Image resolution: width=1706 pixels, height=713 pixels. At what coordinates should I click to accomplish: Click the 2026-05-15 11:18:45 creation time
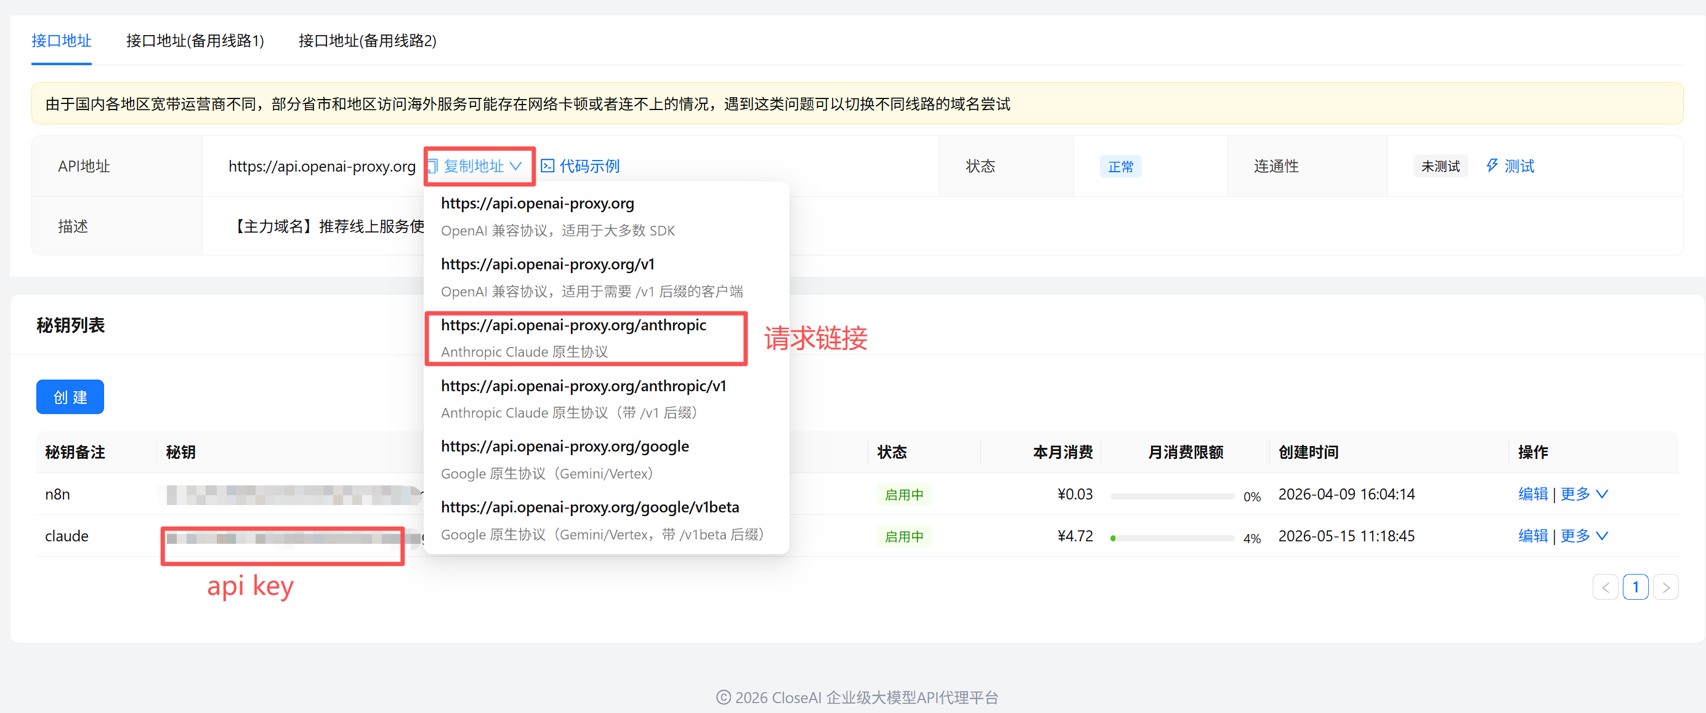1346,536
